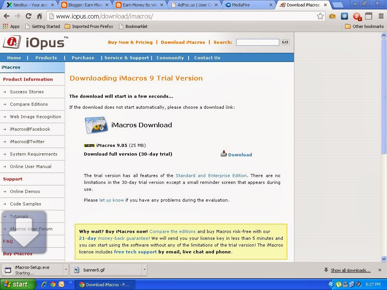
Task: Expand the banner8.gif download options arrow
Action: click(x=145, y=270)
